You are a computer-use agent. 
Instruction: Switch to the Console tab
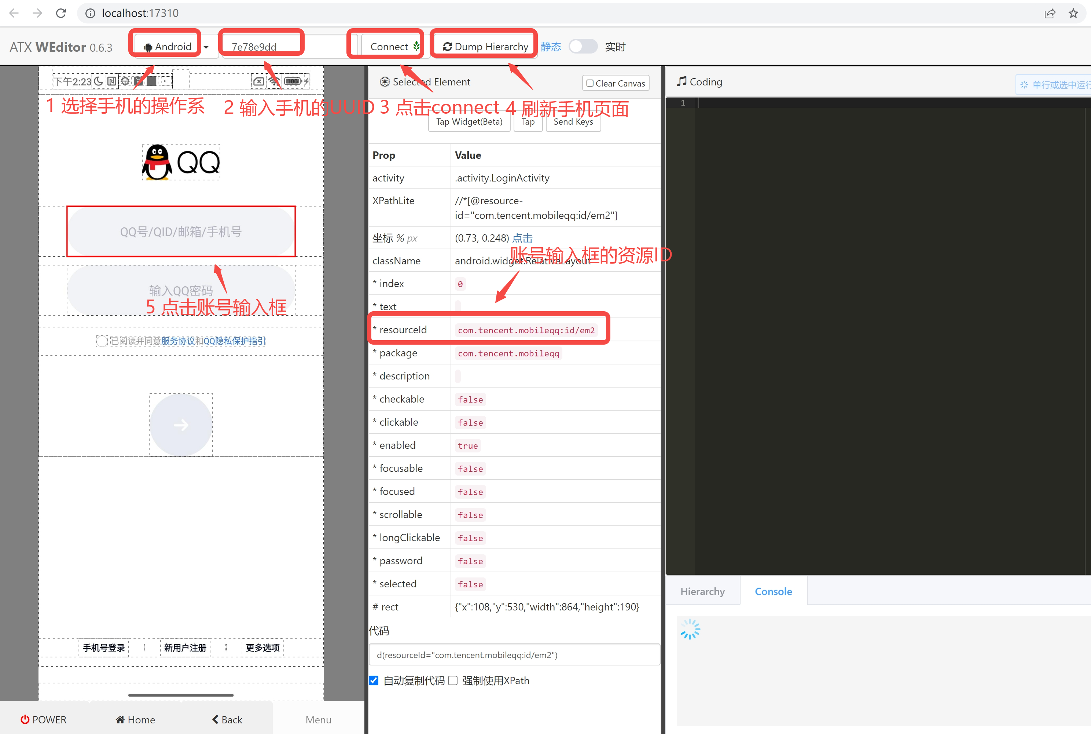point(773,591)
